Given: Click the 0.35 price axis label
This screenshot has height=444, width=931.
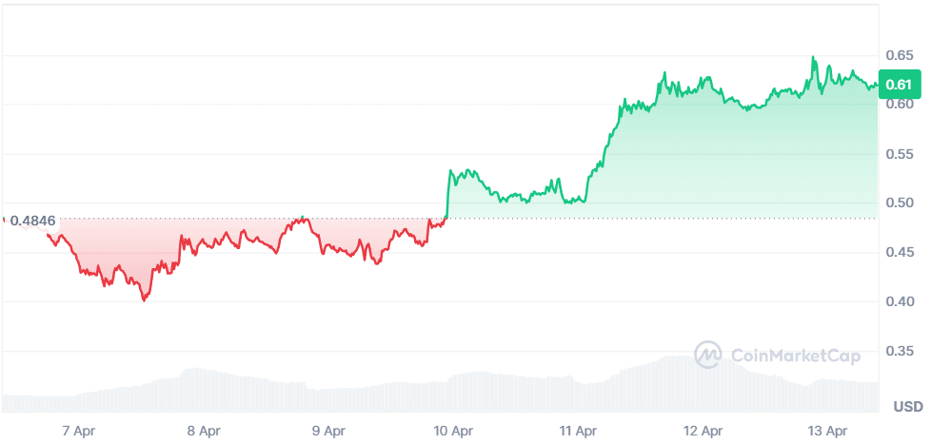Looking at the screenshot, I should point(900,352).
